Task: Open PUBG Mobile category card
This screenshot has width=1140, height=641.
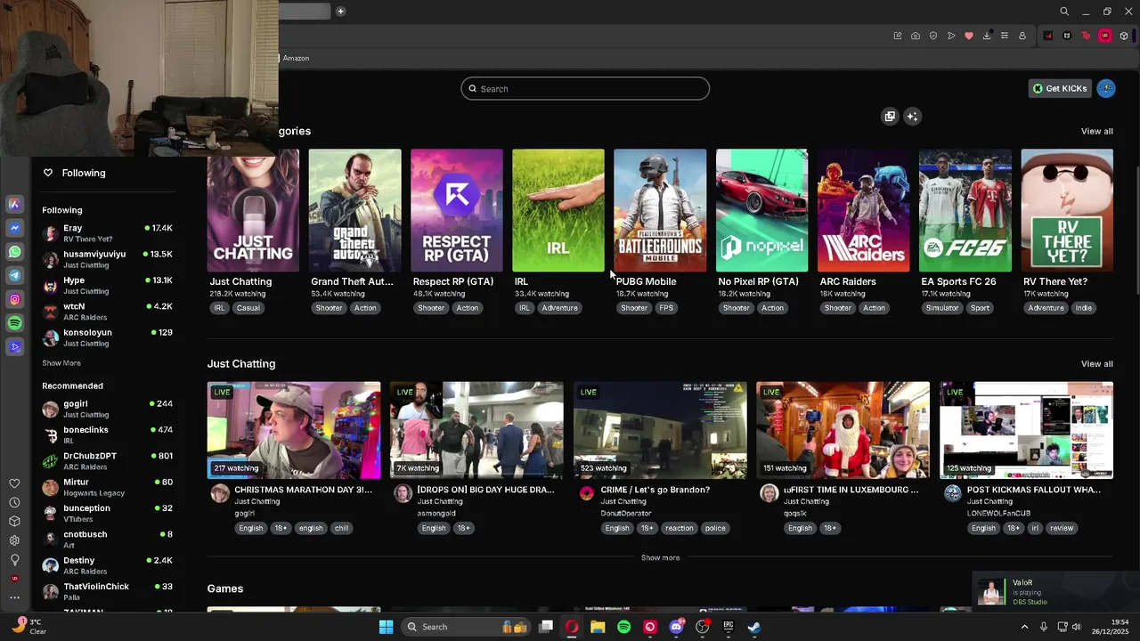Action: pos(660,210)
